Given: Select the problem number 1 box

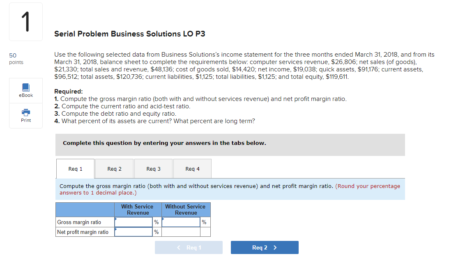Looking at the screenshot, I should (25, 21).
